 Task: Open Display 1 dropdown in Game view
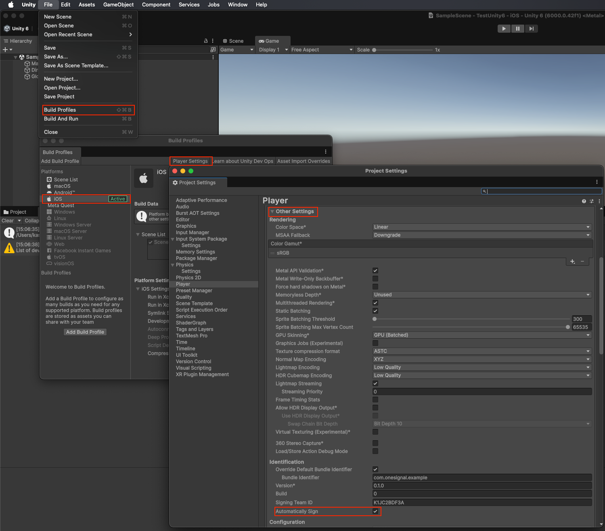(x=273, y=50)
